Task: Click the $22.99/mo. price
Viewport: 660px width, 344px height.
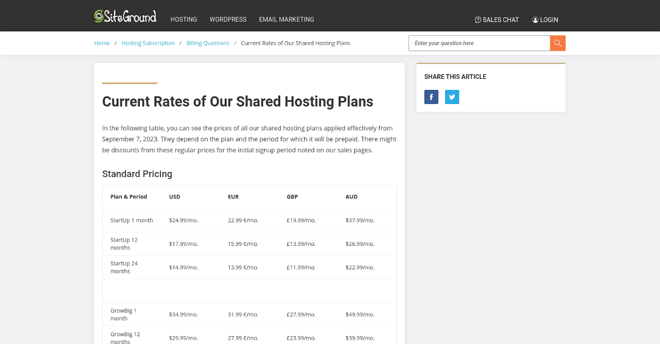Action: tap(360, 267)
